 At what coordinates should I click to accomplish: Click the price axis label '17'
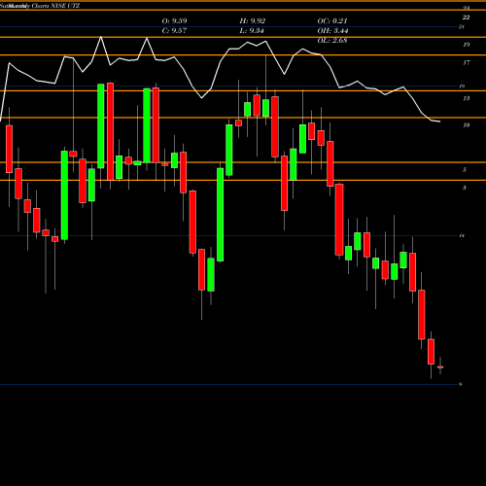[x=466, y=62]
